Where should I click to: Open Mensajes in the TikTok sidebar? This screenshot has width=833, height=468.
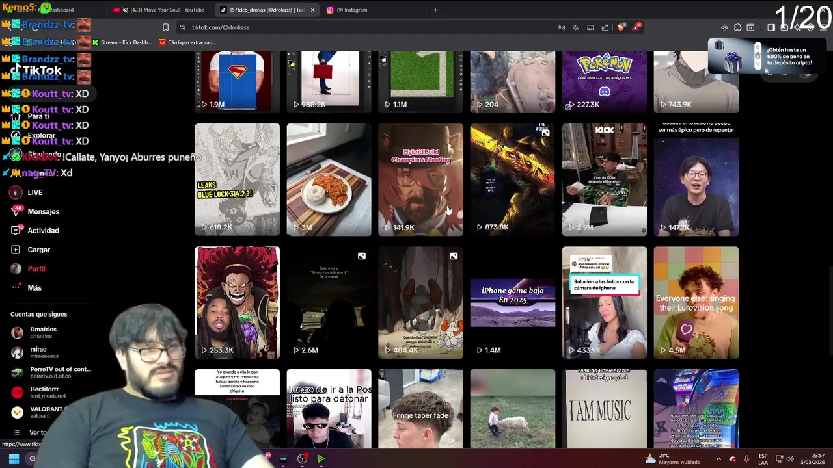[x=35, y=211]
